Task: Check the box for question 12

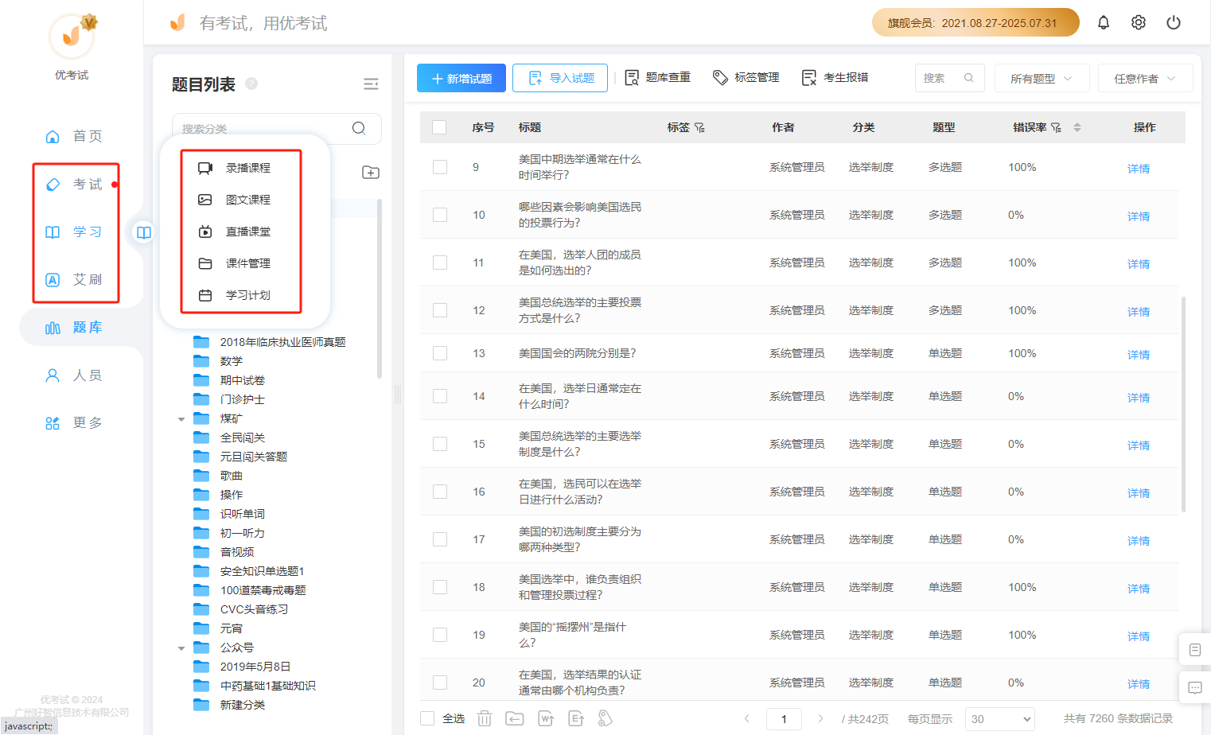Action: click(440, 310)
